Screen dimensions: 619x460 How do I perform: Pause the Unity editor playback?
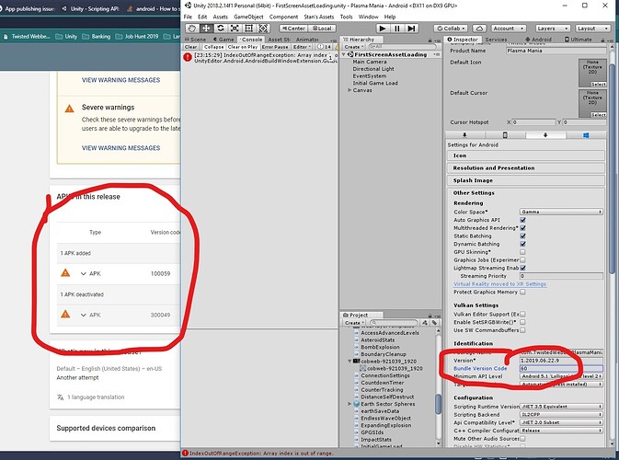point(396,29)
